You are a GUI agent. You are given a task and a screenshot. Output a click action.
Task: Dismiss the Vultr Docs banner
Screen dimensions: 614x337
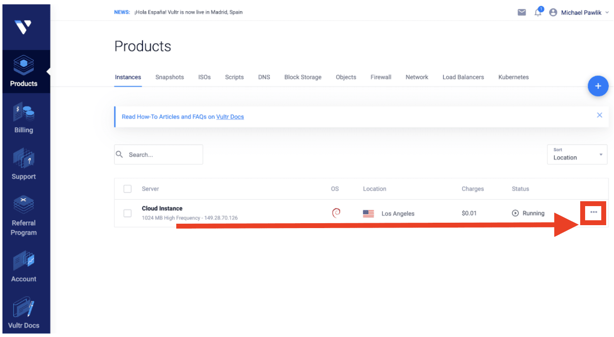pyautogui.click(x=599, y=115)
